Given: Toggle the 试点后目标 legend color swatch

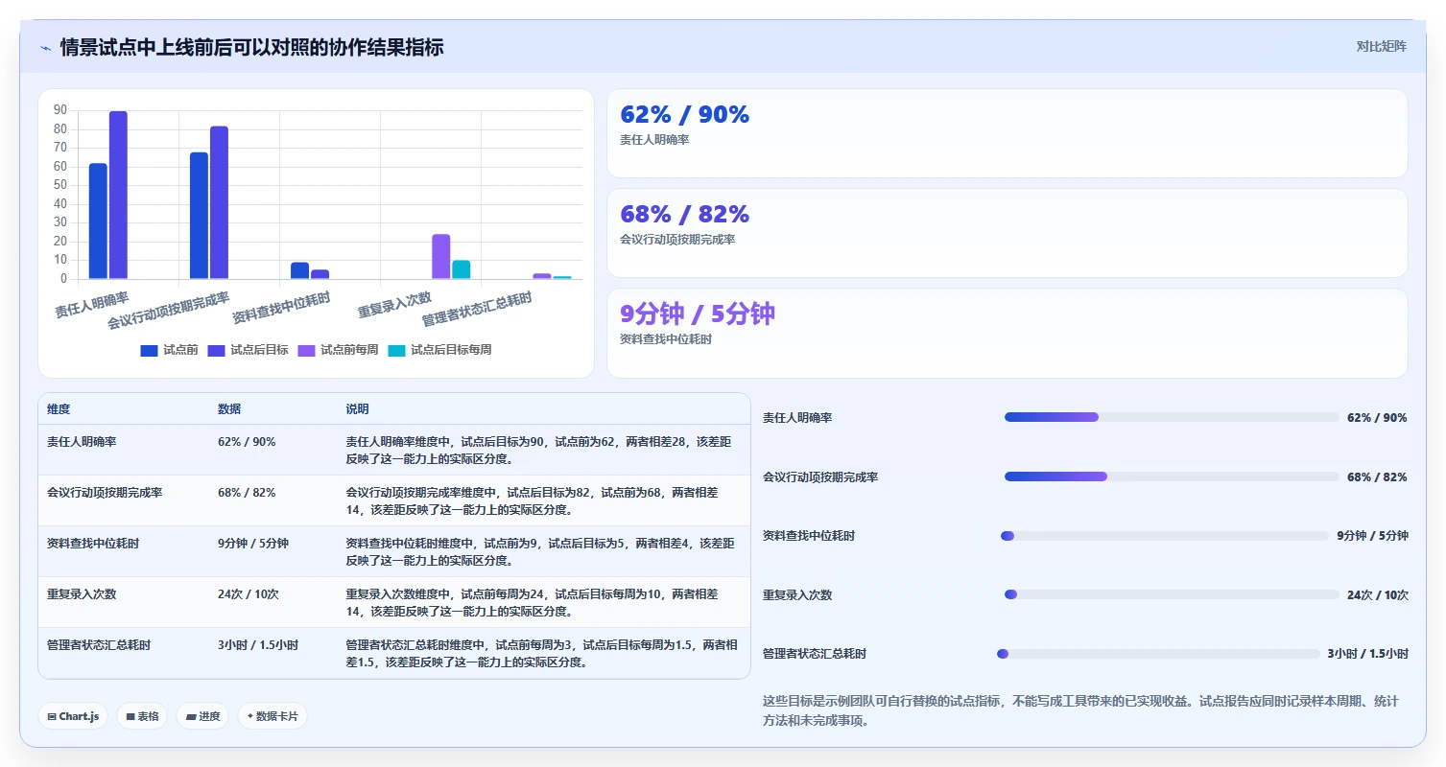Looking at the screenshot, I should coord(216,350).
